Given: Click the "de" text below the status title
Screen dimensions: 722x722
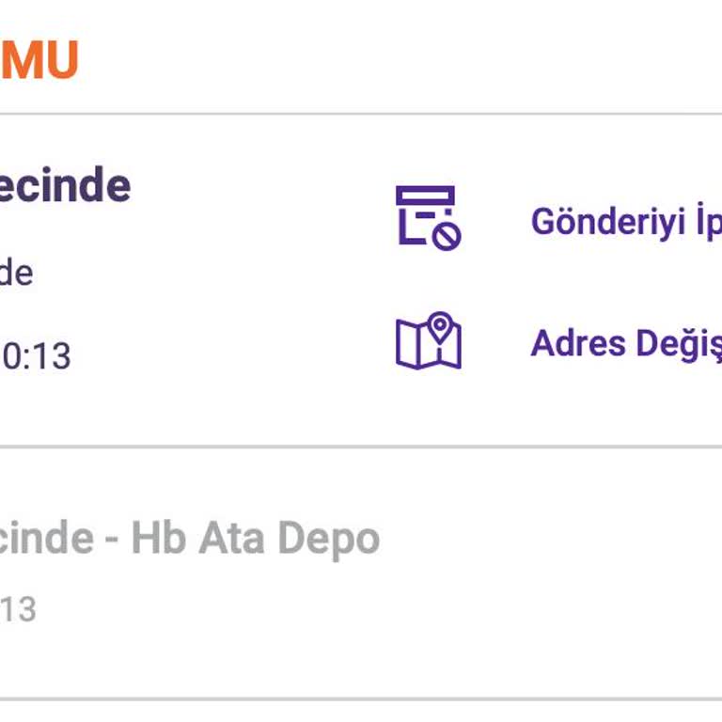Looking at the screenshot, I should click(x=16, y=274).
